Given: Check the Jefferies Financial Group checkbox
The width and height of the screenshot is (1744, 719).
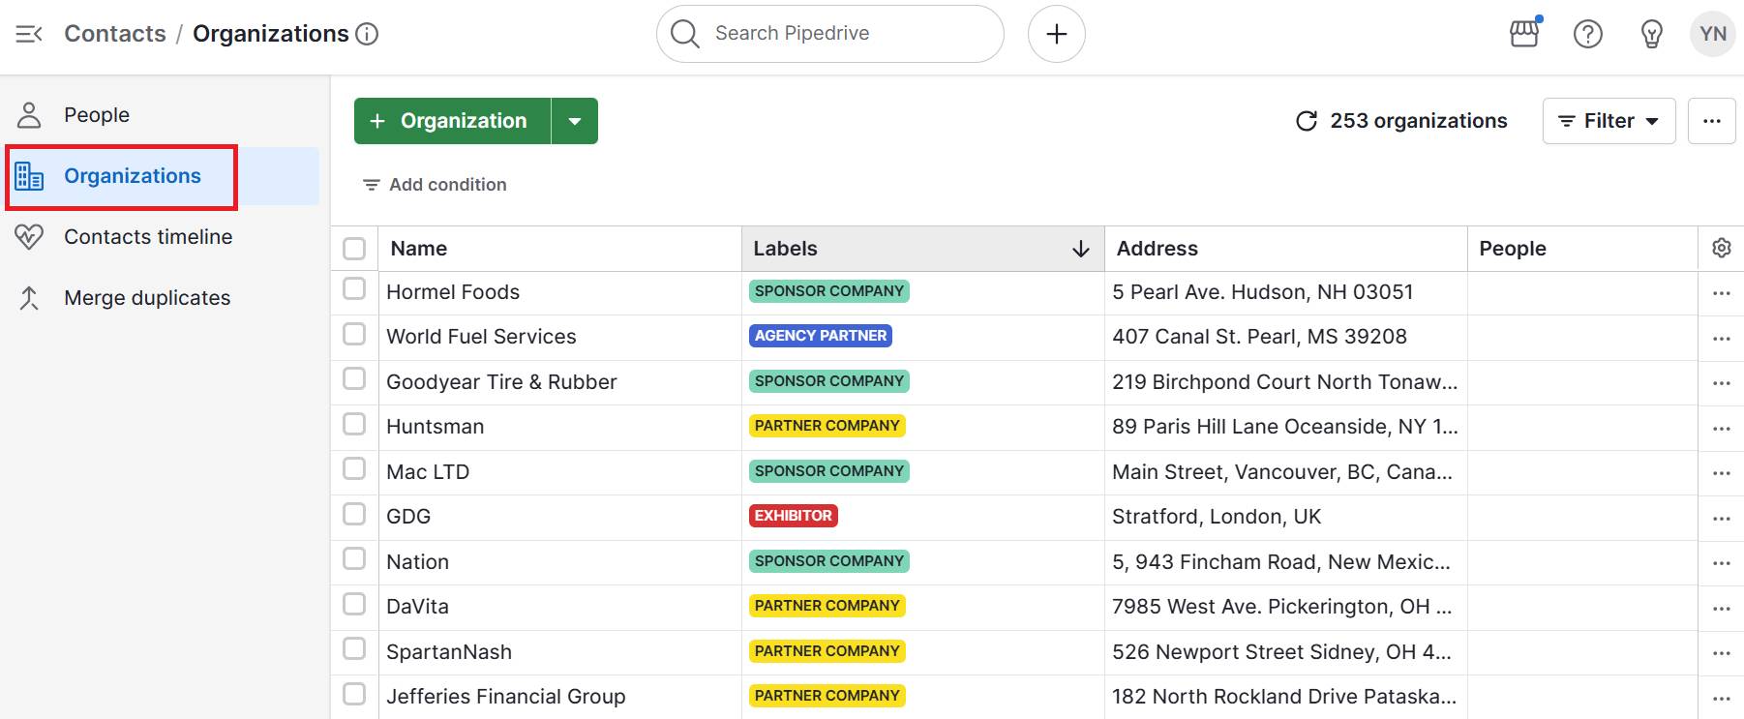Looking at the screenshot, I should [x=354, y=694].
